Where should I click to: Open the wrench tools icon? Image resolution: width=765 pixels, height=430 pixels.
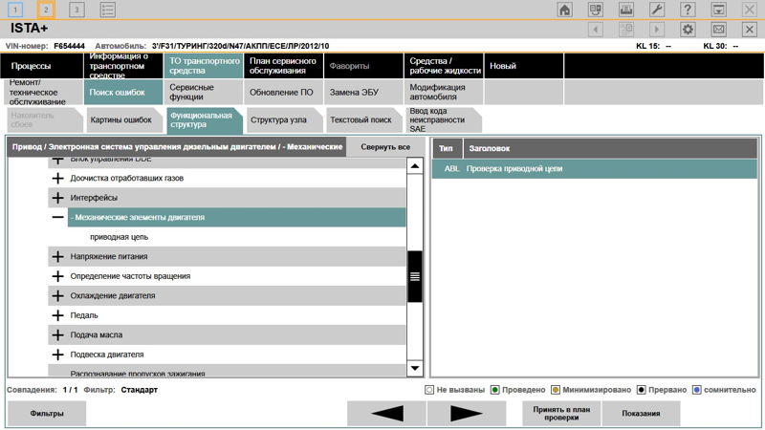(x=656, y=10)
